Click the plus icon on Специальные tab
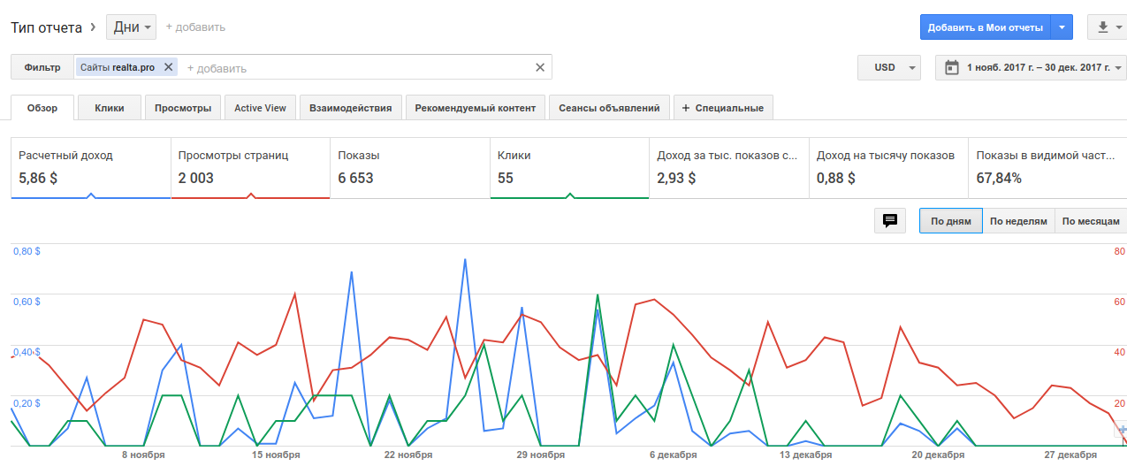 [x=686, y=108]
